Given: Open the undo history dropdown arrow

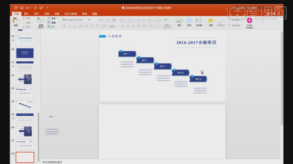Looking at the screenshot, I should tap(31, 8).
